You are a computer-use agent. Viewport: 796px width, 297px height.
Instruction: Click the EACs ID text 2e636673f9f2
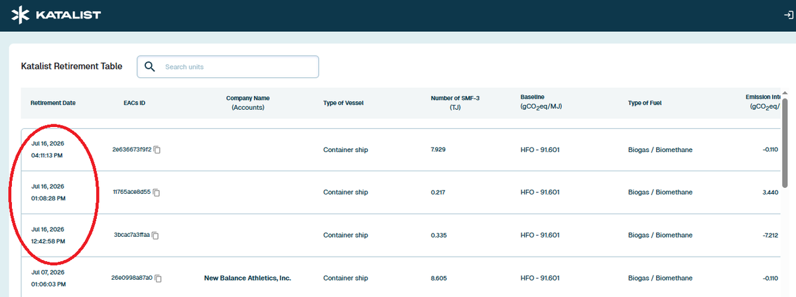132,150
